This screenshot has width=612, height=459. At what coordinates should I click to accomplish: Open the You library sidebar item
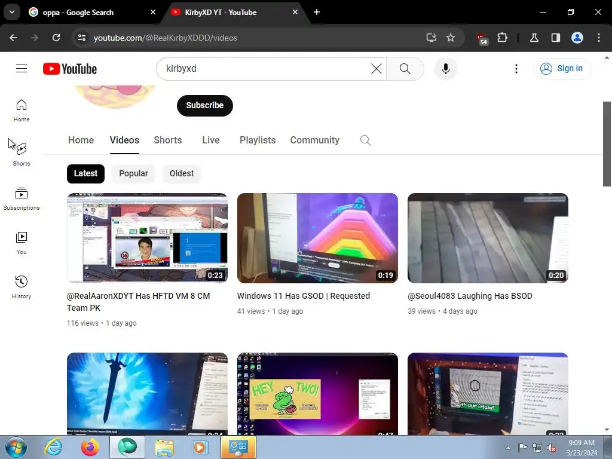(x=22, y=243)
